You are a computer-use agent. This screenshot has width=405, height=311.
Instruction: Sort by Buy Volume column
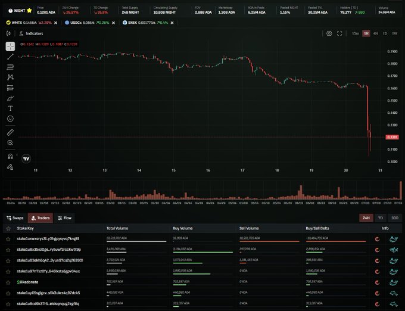(183, 228)
